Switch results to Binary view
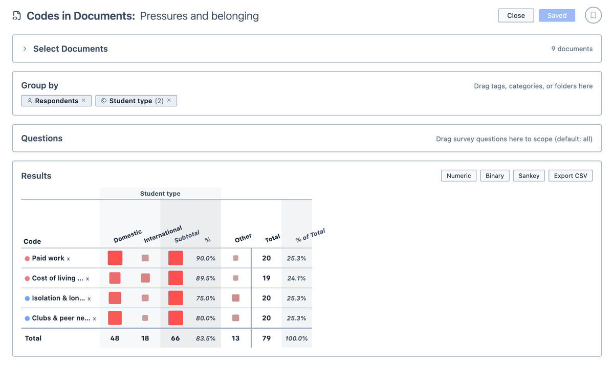Image resolution: width=614 pixels, height=366 pixels. [x=495, y=175]
